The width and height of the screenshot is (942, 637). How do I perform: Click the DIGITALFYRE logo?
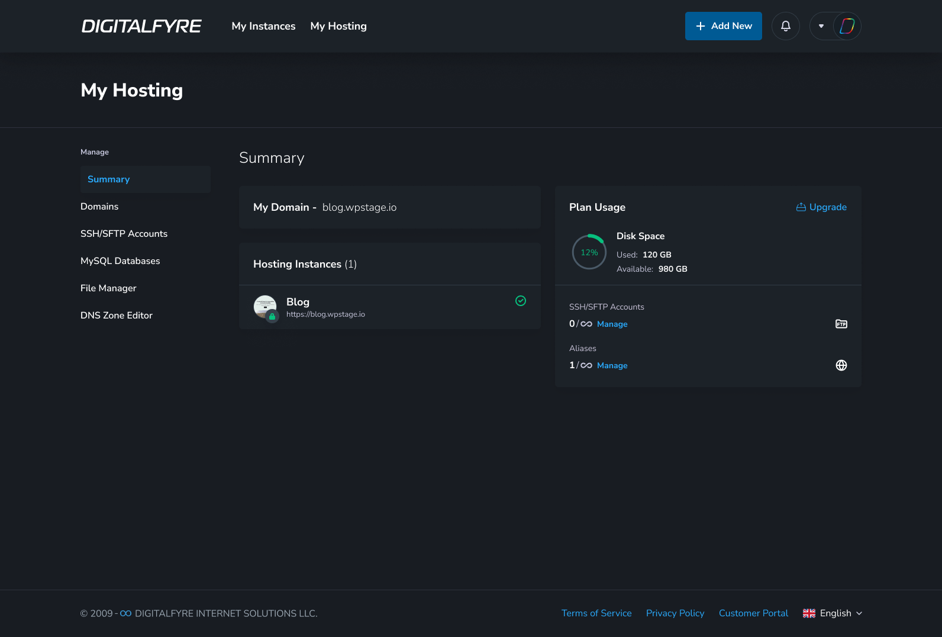(141, 26)
